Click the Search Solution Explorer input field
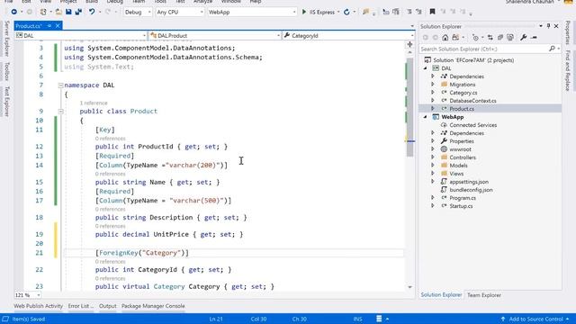The image size is (576, 324). pyautogui.click(x=483, y=49)
